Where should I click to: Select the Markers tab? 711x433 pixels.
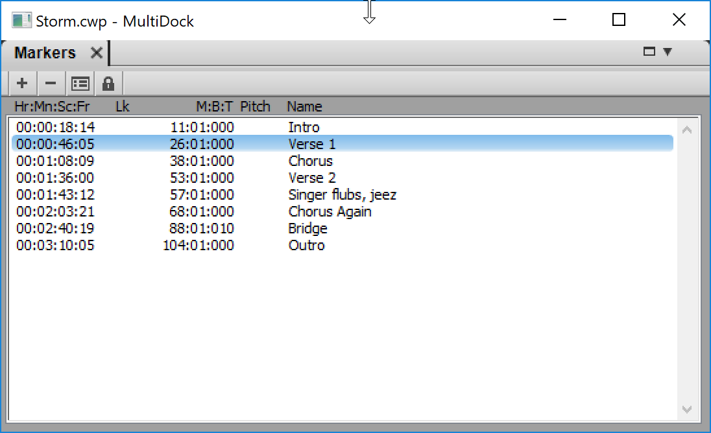tap(45, 53)
